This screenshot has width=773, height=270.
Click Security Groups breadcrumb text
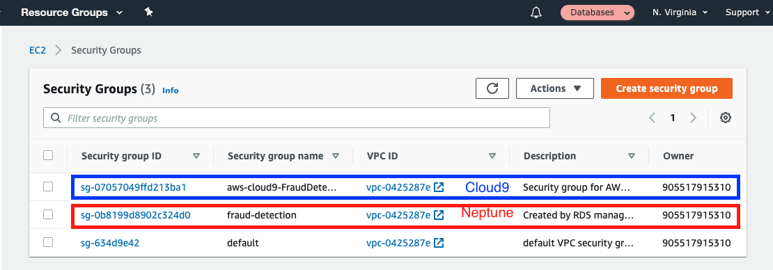click(106, 50)
